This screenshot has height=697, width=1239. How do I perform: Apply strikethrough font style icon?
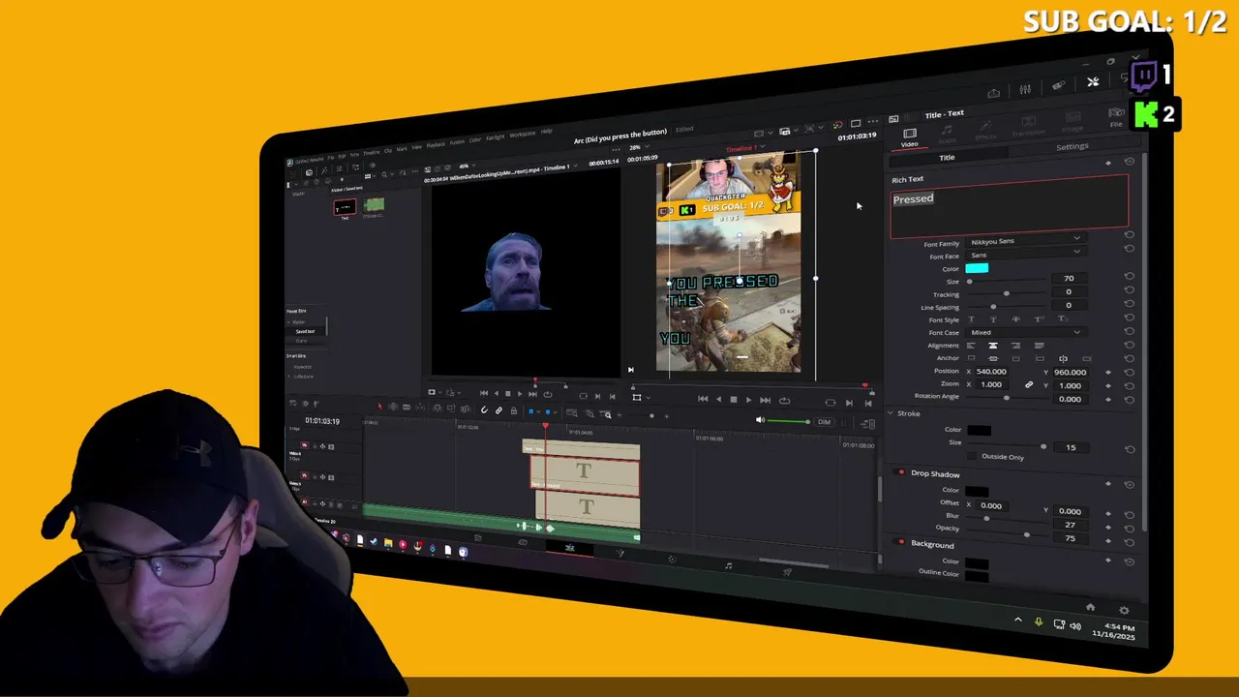coord(1015,319)
